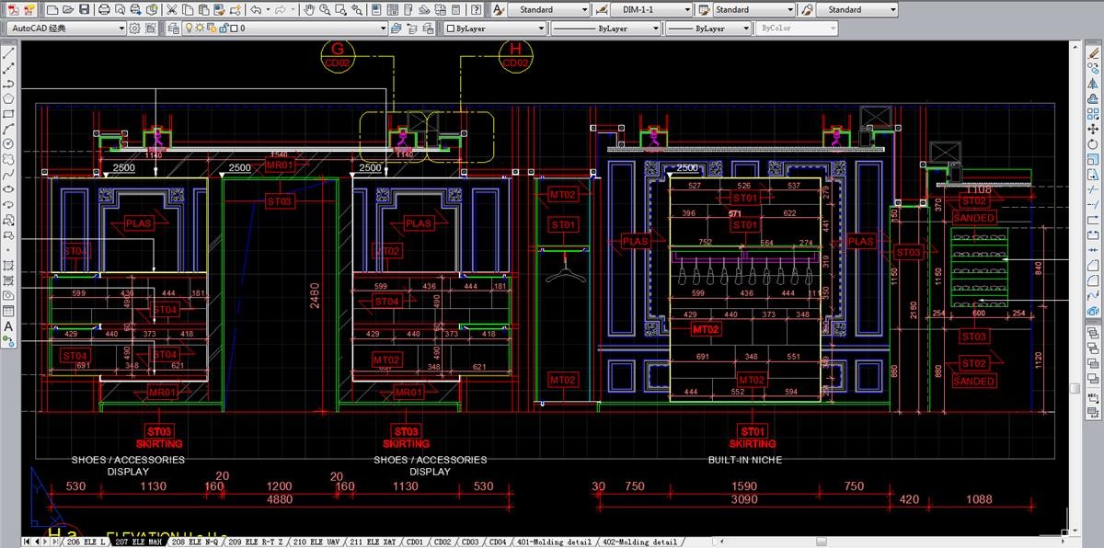This screenshot has width=1104, height=548.
Task: Switch to the 401-Molding detail tab
Action: point(555,542)
